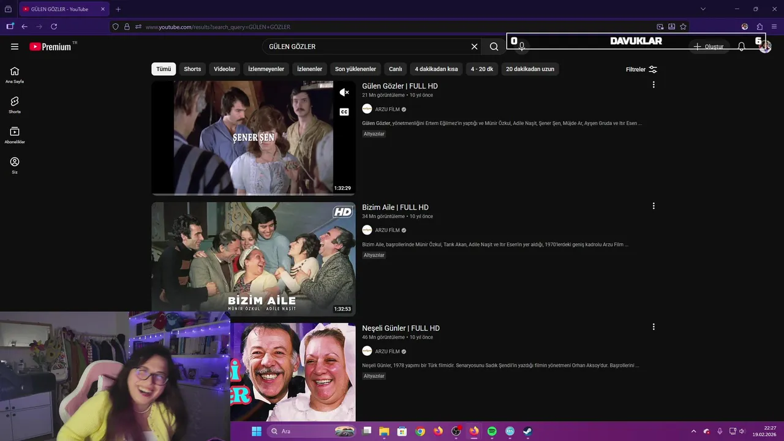
Task: Open the site lock security info
Action: 127,27
